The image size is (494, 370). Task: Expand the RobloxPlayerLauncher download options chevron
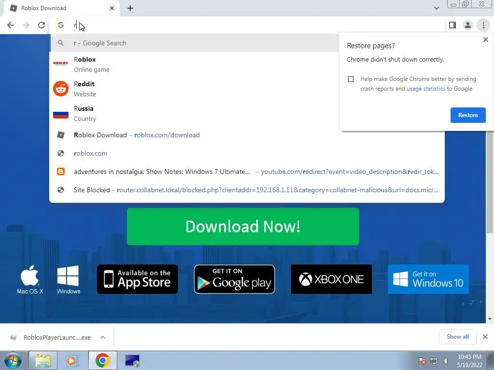pos(103,337)
